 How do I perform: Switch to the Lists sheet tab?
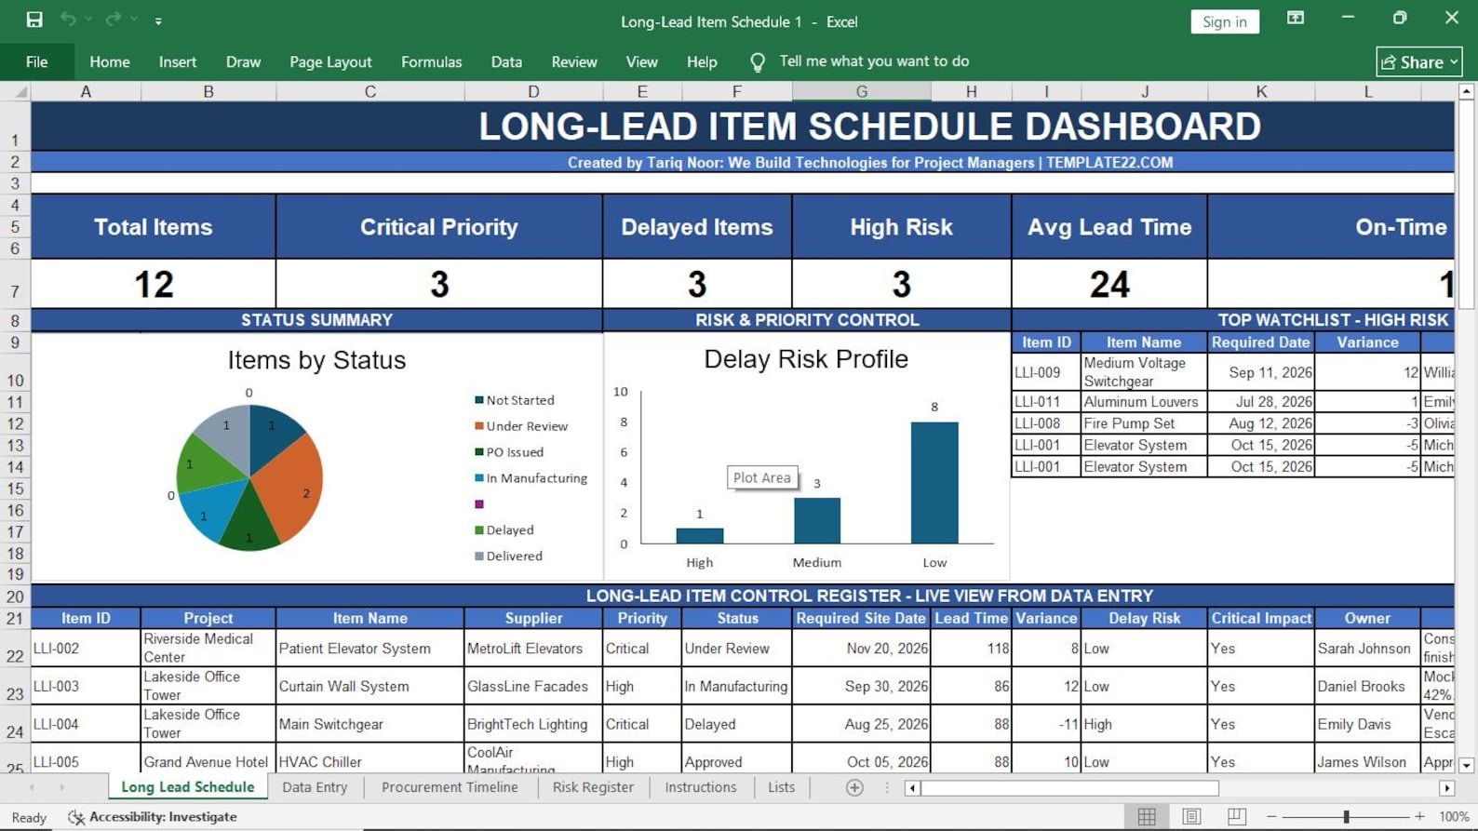[781, 787]
